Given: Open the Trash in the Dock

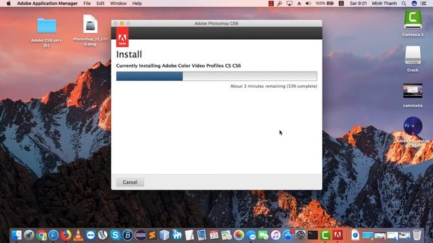Looking at the screenshot, I should click(417, 235).
